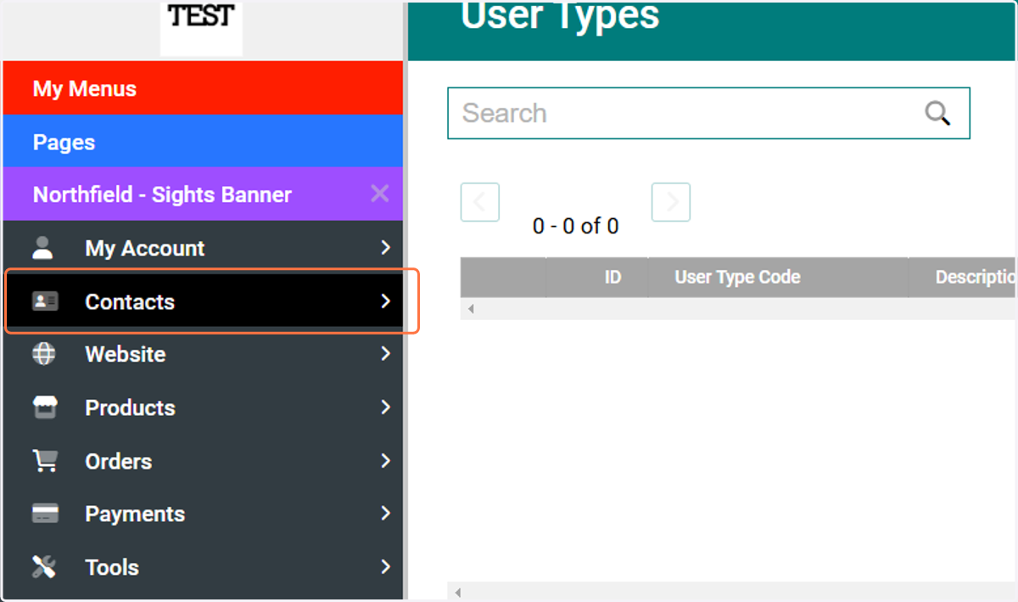Expand Contacts submenu chevron
Image resolution: width=1018 pixels, height=602 pixels.
[385, 301]
